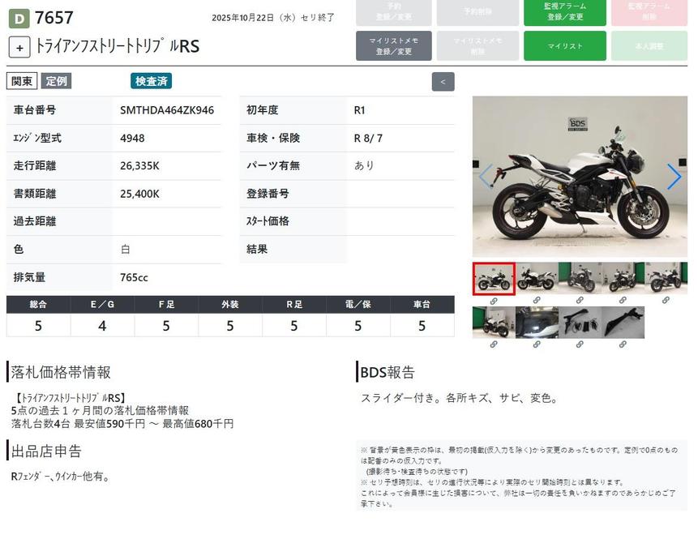
Task: Show the previous photo with left arrow
Action: [x=485, y=177]
